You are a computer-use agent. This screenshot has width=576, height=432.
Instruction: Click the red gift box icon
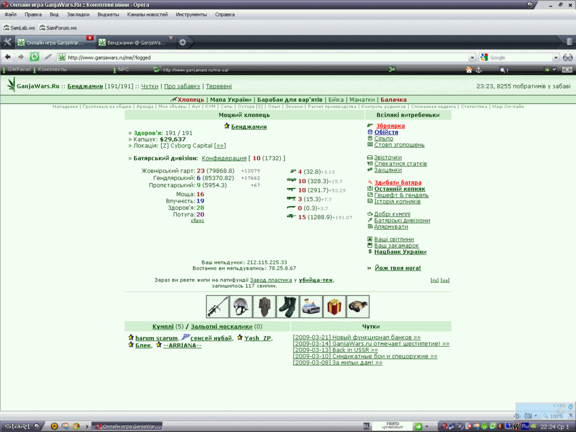coord(334,306)
